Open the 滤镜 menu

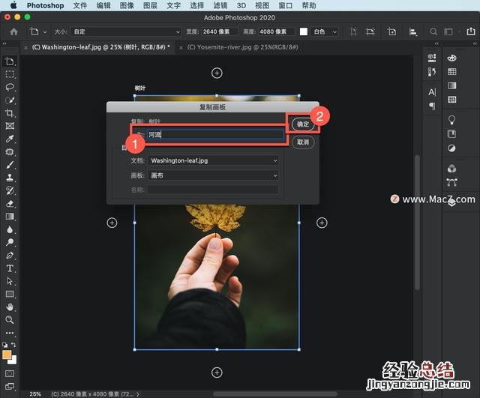point(220,5)
